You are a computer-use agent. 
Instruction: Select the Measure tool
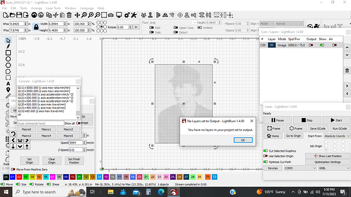pyautogui.click(x=8, y=96)
